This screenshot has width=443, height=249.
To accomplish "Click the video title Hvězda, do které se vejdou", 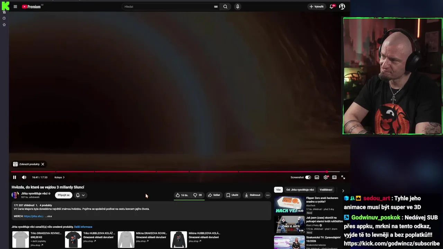I will tap(48, 187).
